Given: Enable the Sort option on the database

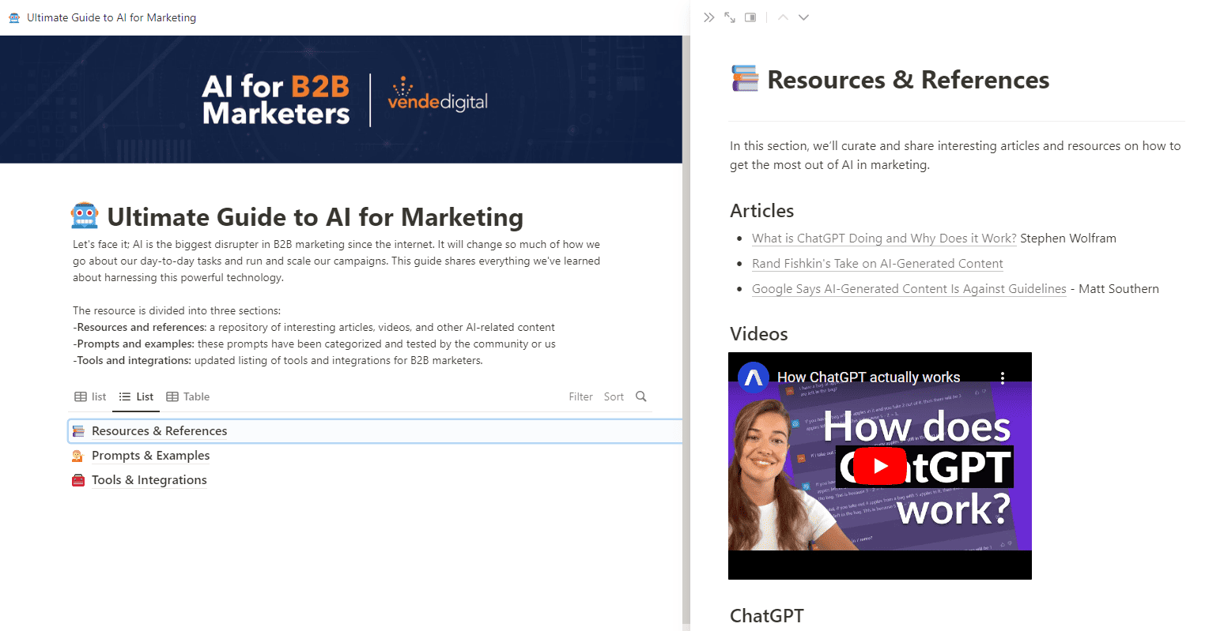Looking at the screenshot, I should (x=614, y=396).
